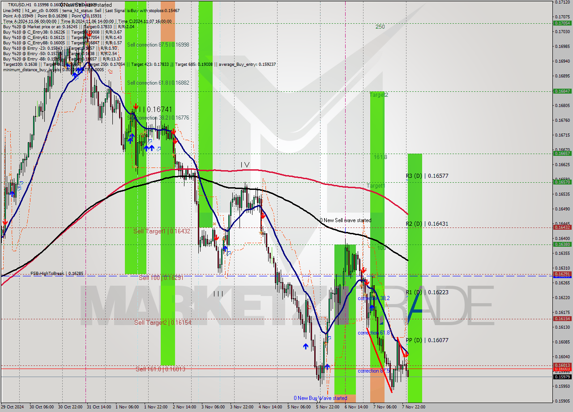Click the 'correction 38.2' blue label

pyautogui.click(x=373, y=298)
